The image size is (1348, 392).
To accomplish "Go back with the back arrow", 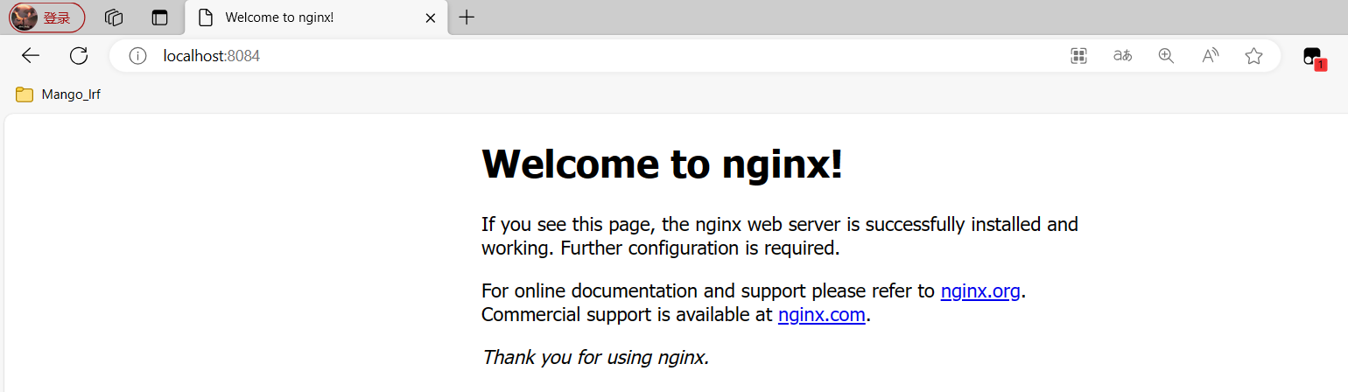I will (31, 56).
